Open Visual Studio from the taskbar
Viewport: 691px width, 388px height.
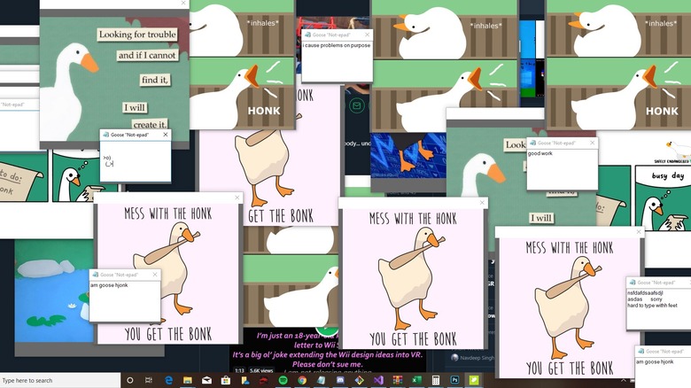pyautogui.click(x=378, y=380)
